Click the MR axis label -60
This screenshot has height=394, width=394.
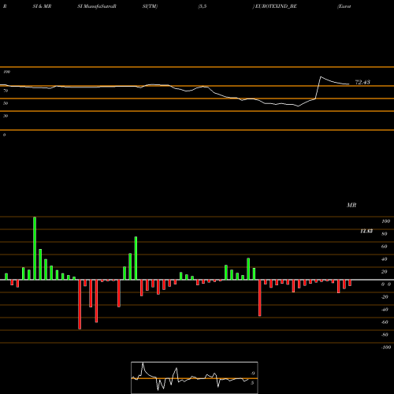pos(385,322)
